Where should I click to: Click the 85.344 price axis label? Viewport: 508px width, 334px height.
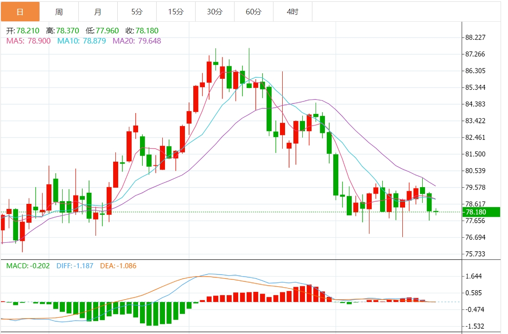pos(475,88)
